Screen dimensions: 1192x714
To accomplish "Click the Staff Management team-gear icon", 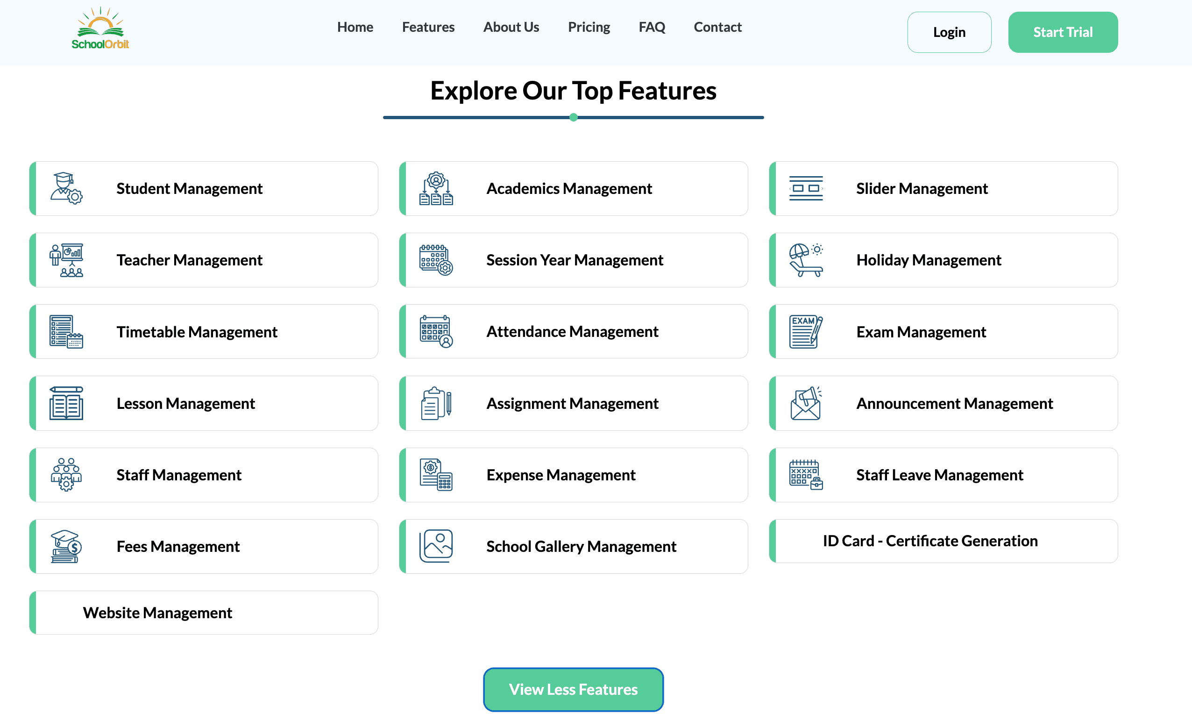I will point(66,475).
